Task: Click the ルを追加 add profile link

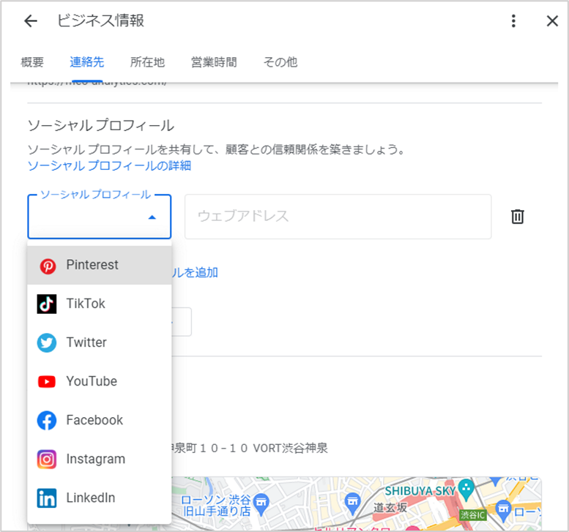Action: click(x=195, y=272)
